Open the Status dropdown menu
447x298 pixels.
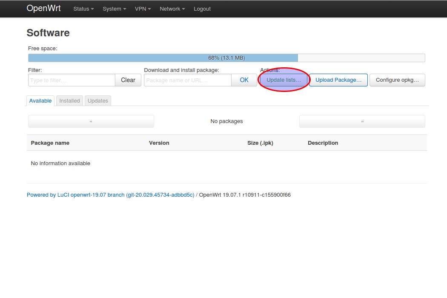coord(83,9)
